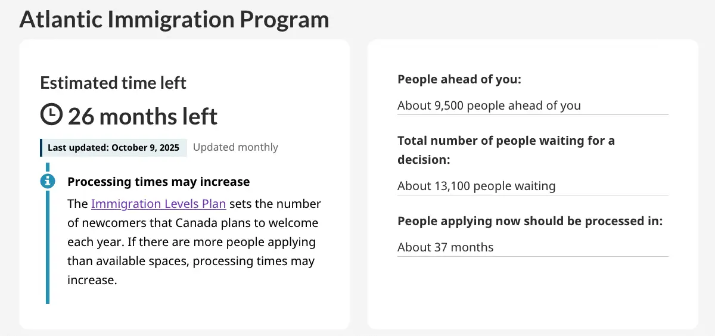Select the About 9,500 people ahead value

coord(489,105)
